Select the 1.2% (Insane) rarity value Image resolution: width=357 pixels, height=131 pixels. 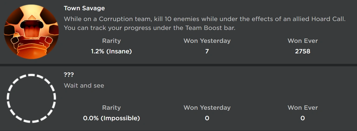[x=111, y=51]
